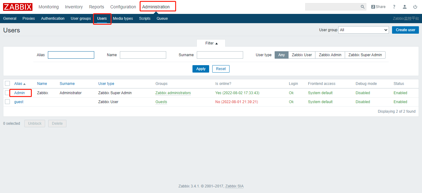Click the 'Administrator' surname cell
The image size is (422, 193).
[x=71, y=93]
